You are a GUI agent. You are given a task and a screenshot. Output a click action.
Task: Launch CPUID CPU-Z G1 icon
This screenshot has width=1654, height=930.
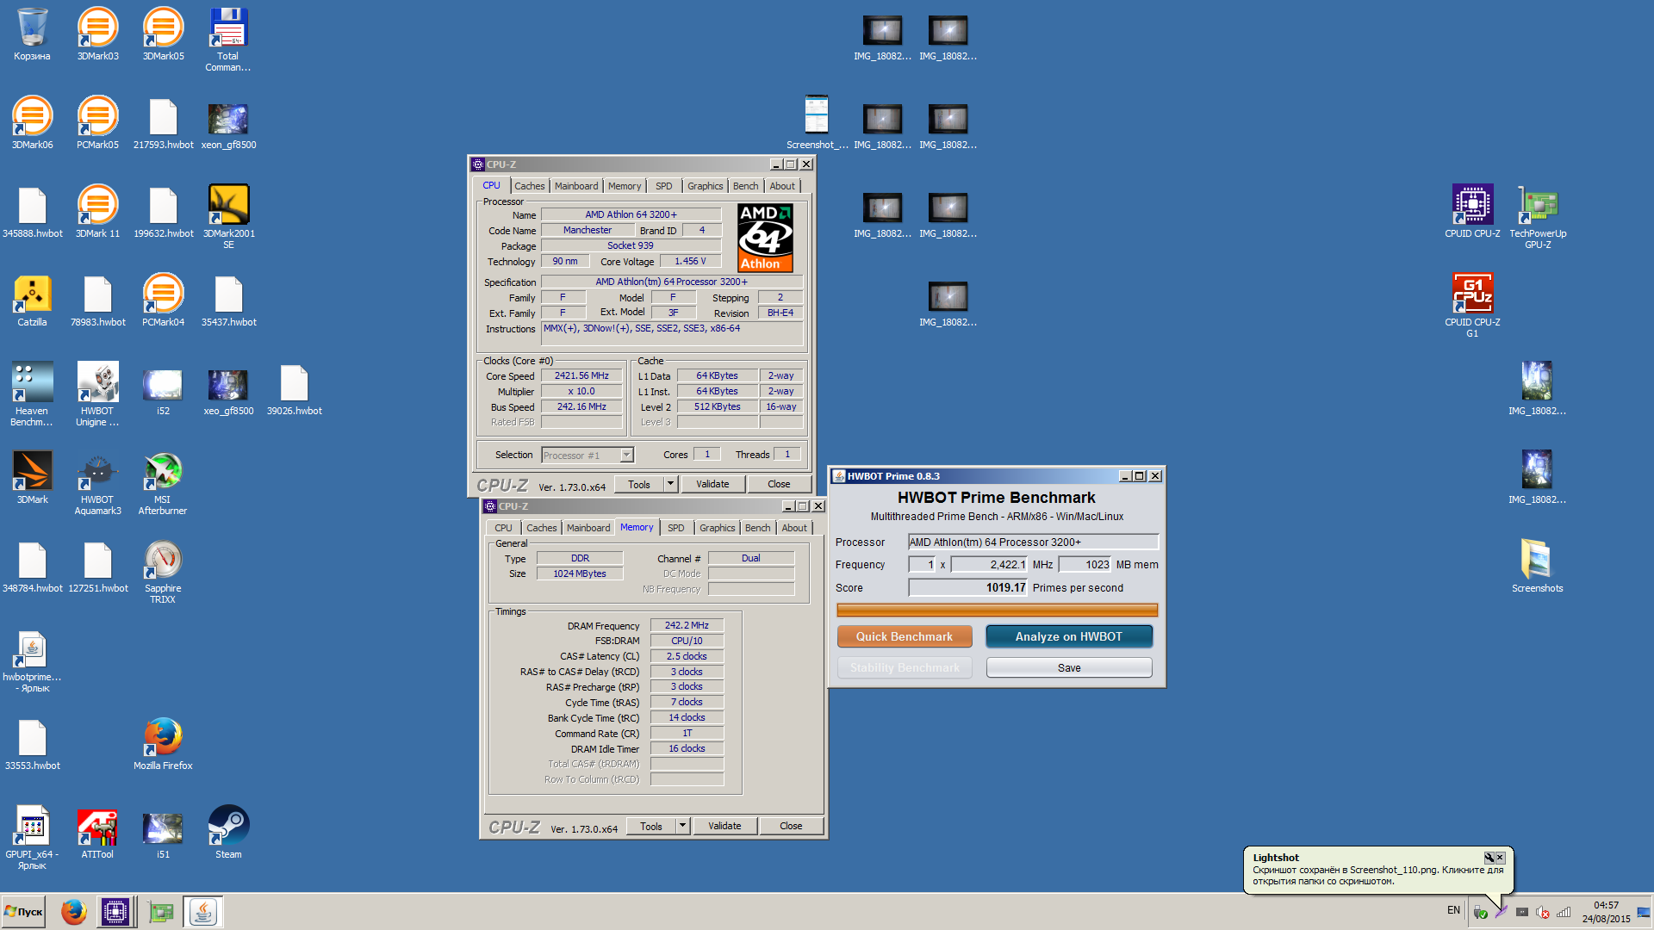1472,306
